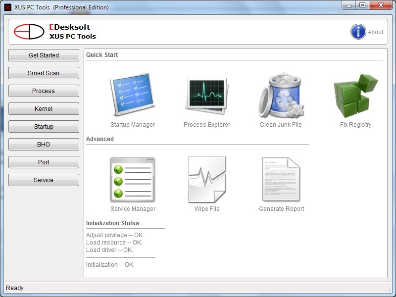Open the Smart Scan section
The width and height of the screenshot is (396, 297).
(44, 73)
